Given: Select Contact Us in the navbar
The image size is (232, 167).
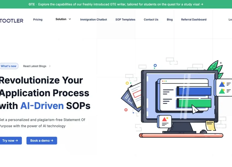Looking at the screenshot, I should click(151, 20).
